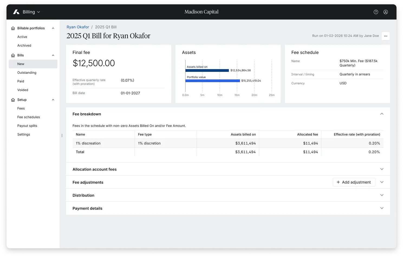Open Fee schedules setup page

point(33,117)
